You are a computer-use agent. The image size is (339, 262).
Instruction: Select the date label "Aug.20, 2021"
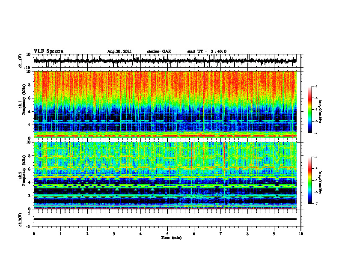pyautogui.click(x=119, y=51)
